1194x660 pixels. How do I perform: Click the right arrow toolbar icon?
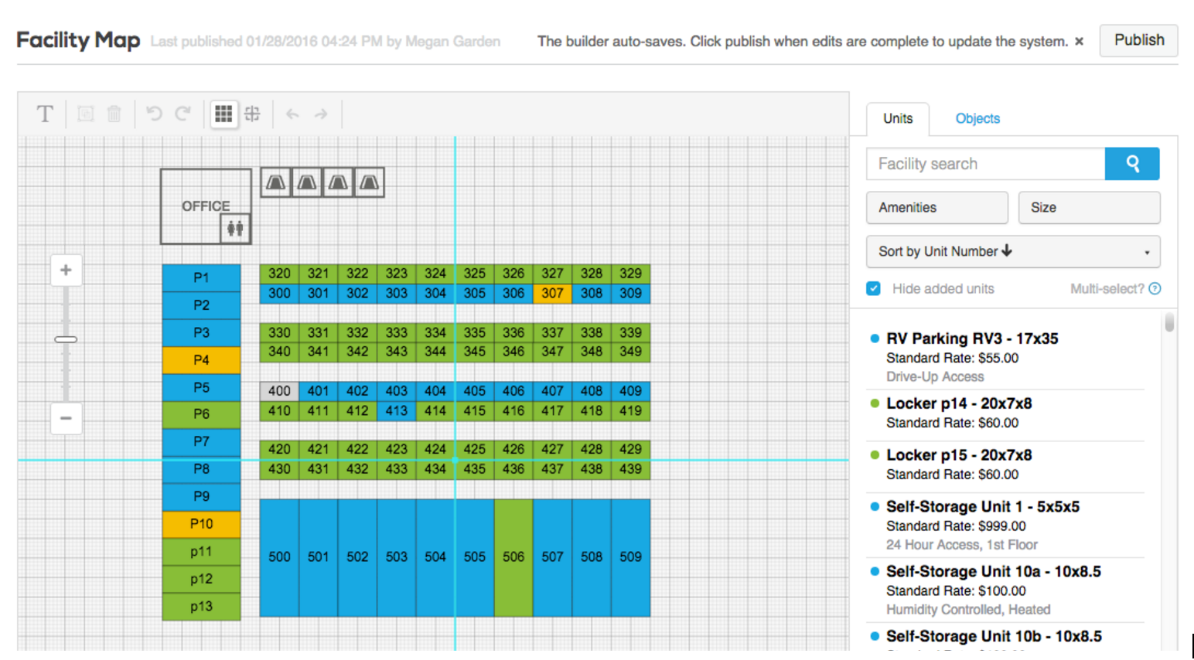point(321,114)
